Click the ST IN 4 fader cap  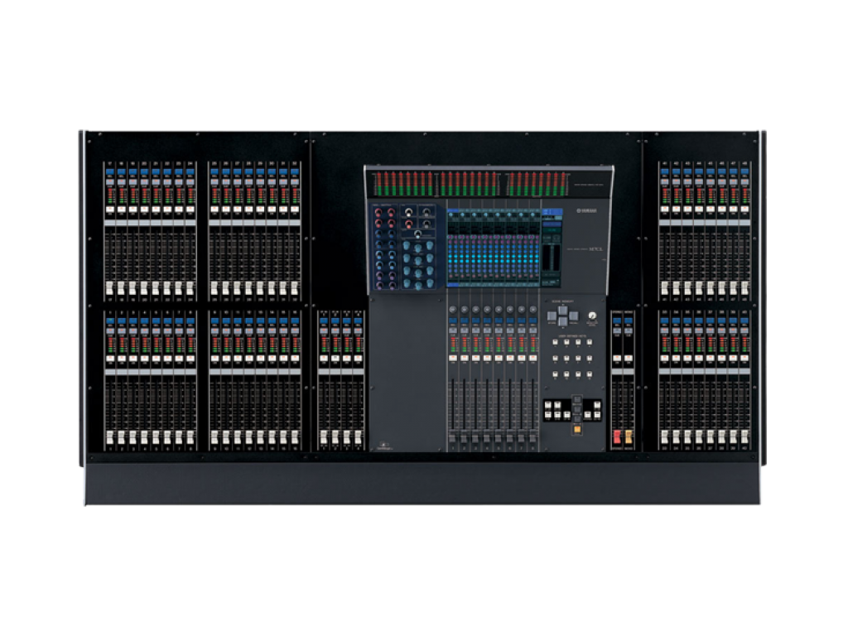coord(358,437)
